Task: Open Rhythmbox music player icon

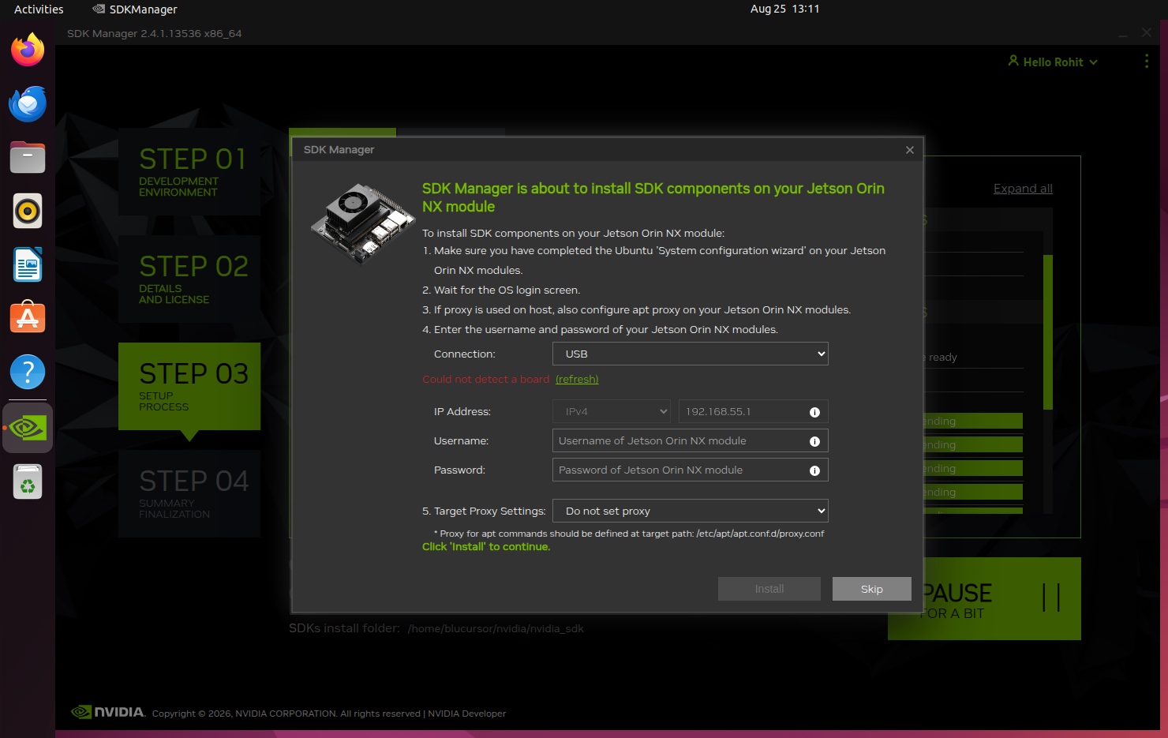Action: [28, 211]
